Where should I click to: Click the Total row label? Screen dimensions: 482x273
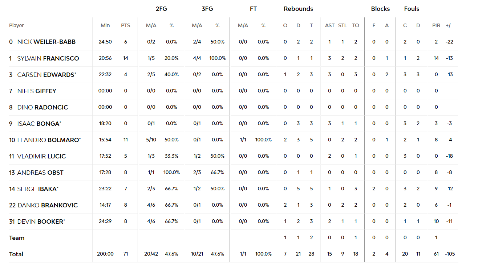(16, 254)
